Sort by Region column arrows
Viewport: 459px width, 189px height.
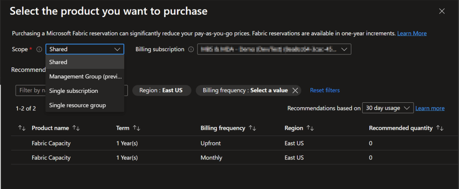click(310, 128)
